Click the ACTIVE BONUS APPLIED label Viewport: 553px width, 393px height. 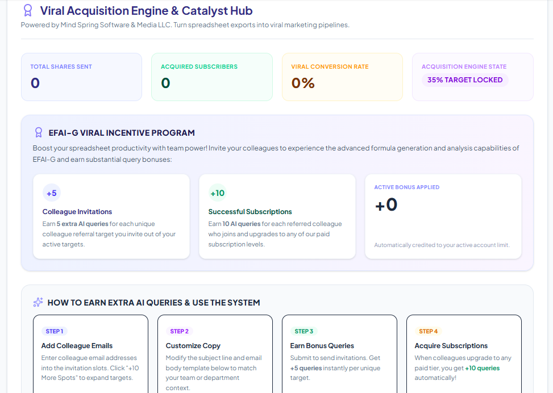(x=406, y=187)
